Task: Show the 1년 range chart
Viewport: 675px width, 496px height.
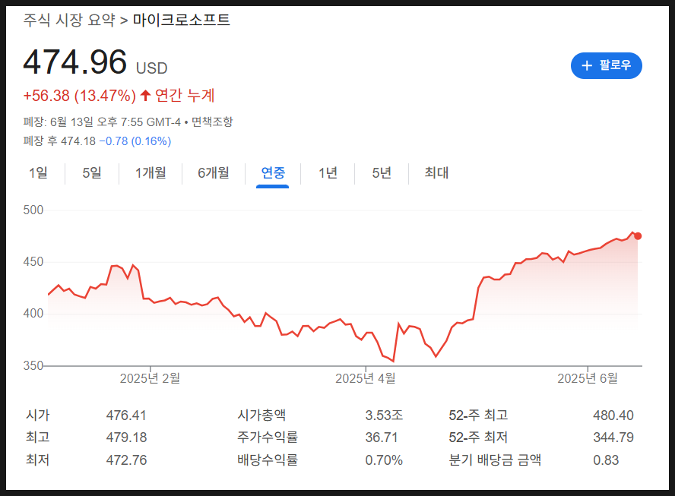Action: [x=328, y=173]
